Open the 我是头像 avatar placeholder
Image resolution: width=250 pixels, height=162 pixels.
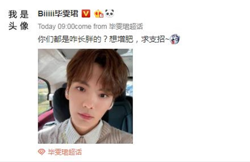point(18,20)
